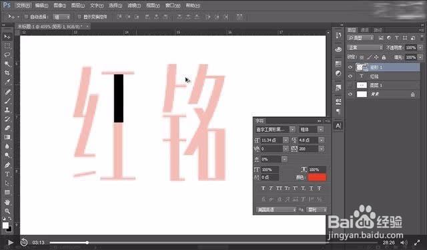Select the History Brush tool

(7, 119)
